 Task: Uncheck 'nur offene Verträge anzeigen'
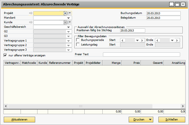coord(5,55)
